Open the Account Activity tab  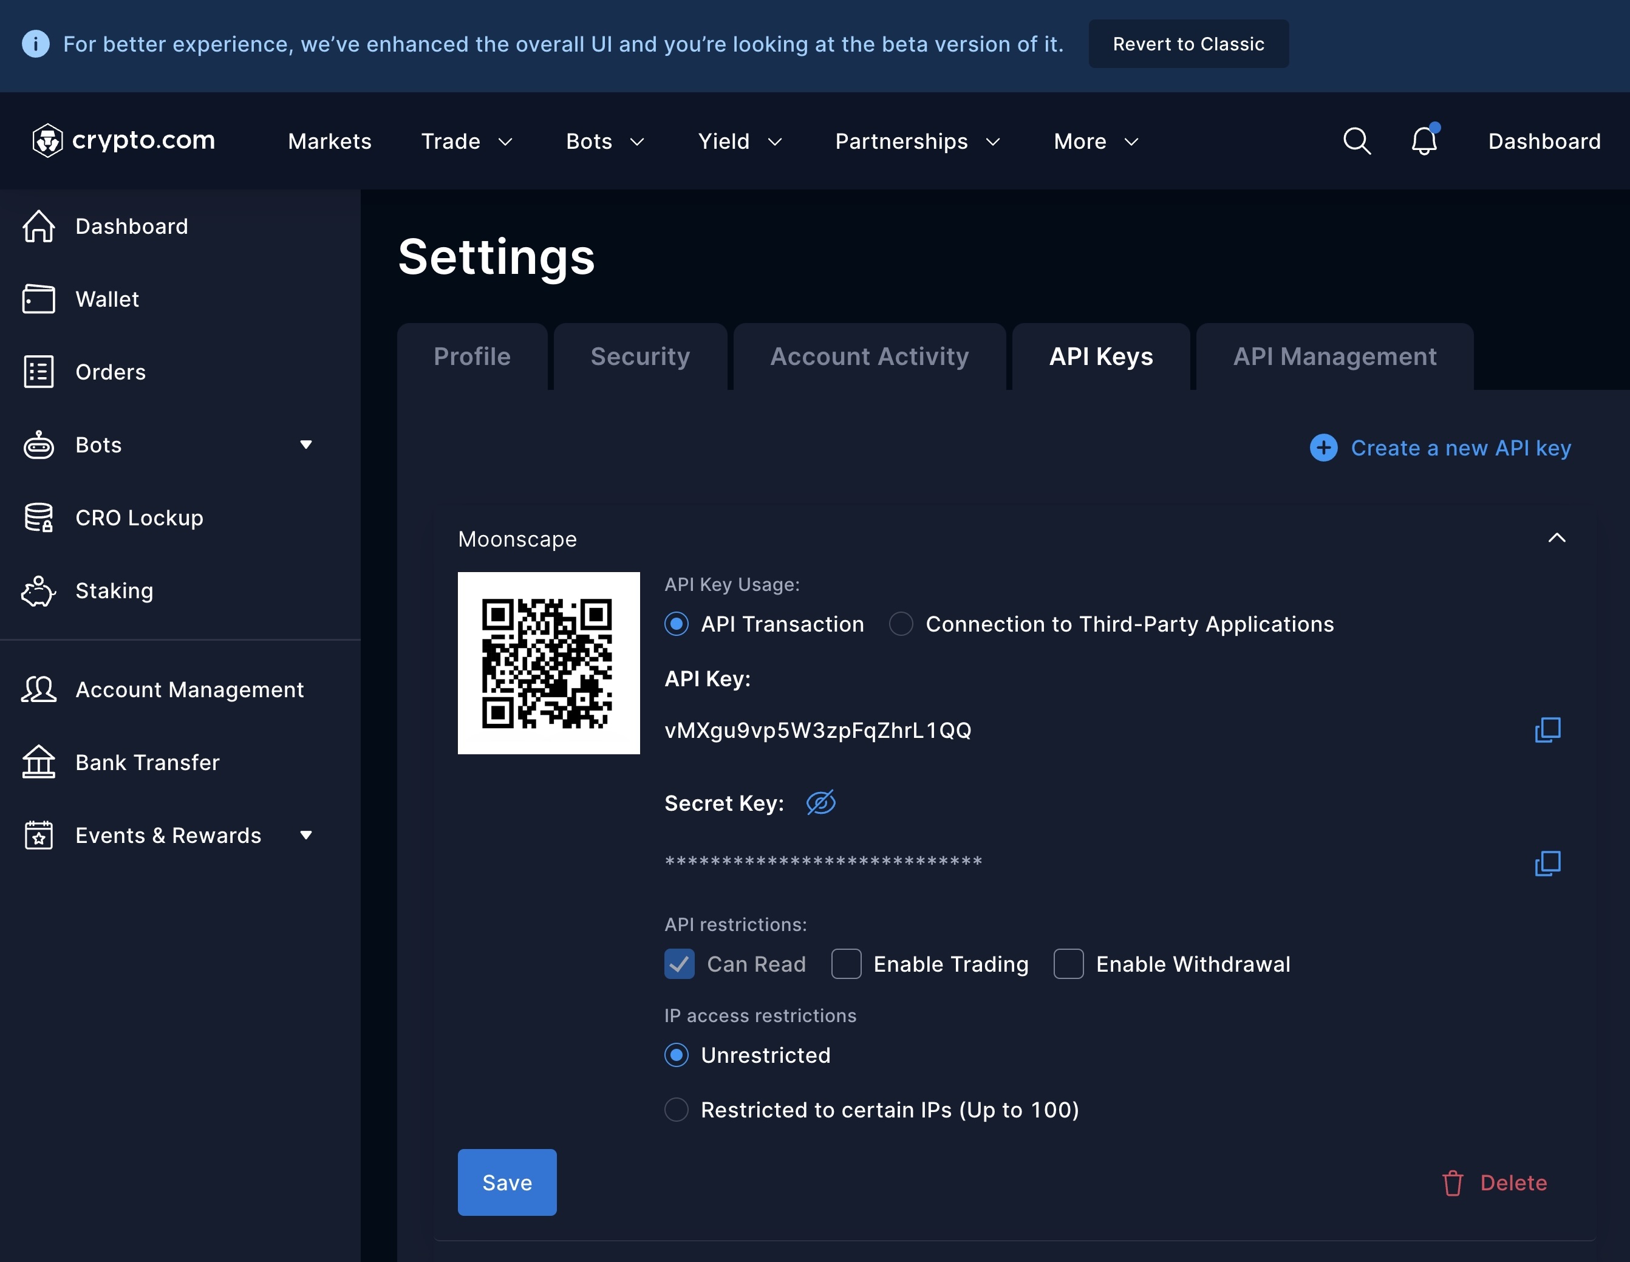coord(870,356)
